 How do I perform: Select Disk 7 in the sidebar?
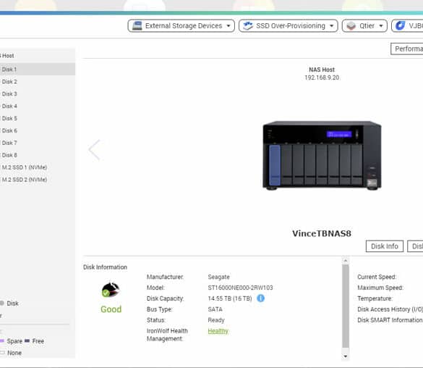38,143
